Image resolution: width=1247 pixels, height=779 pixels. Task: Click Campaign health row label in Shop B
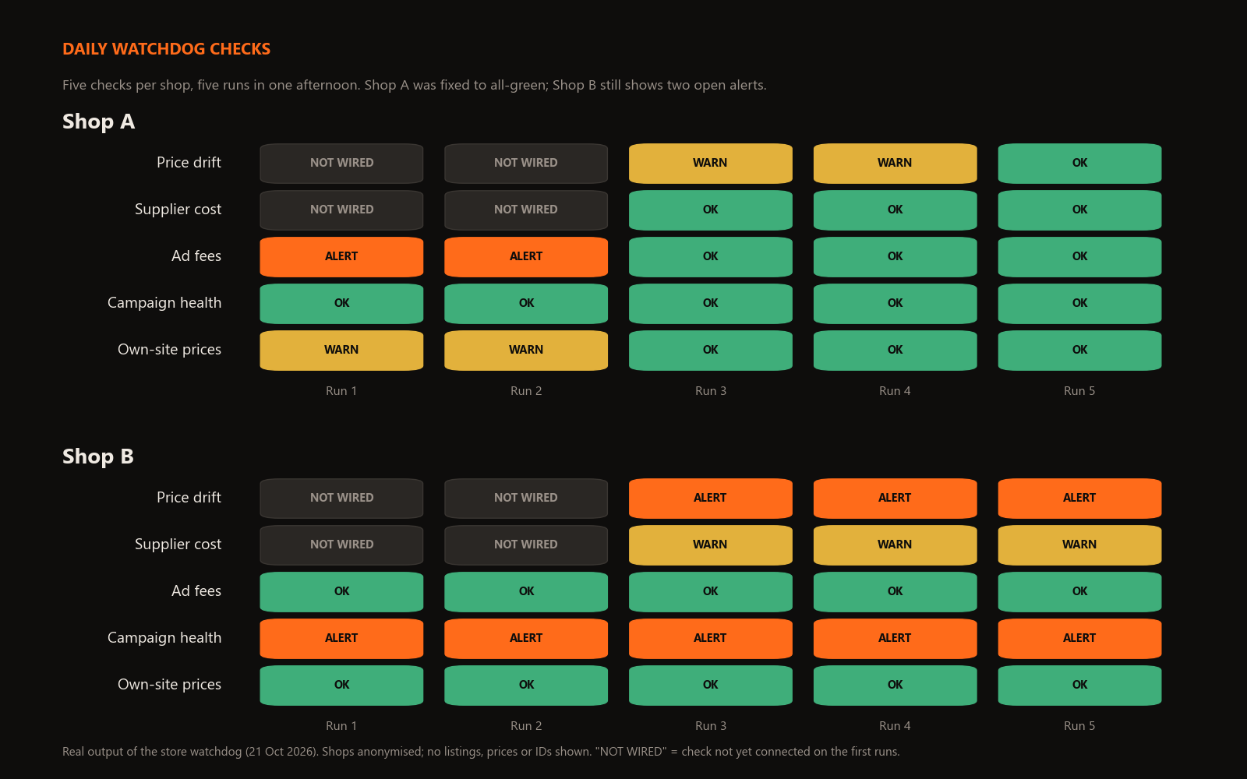pos(164,638)
